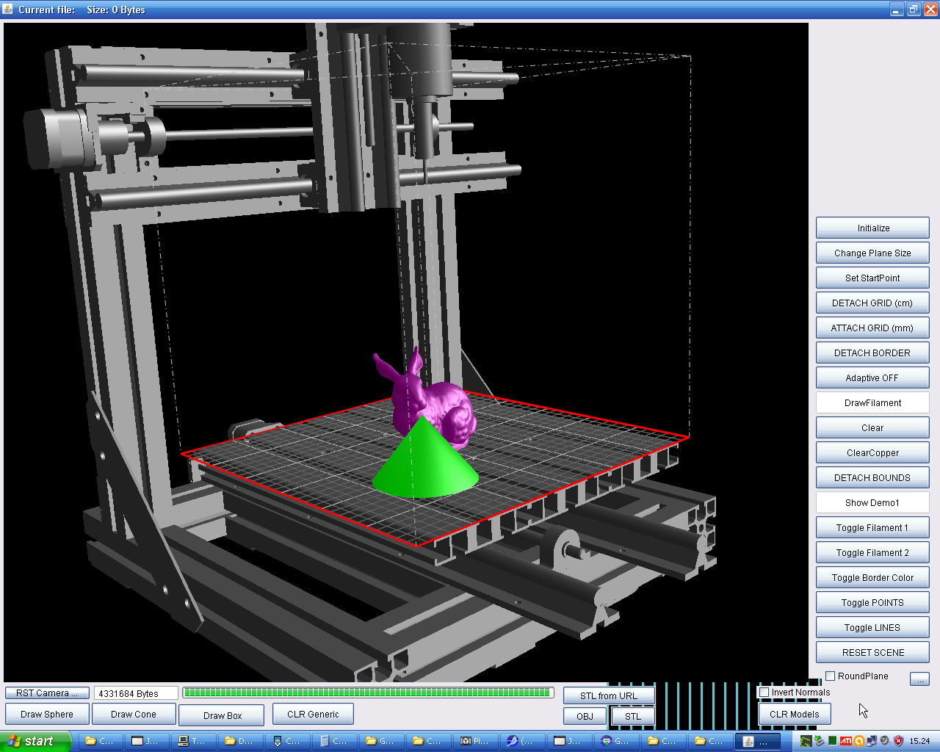Click the STL button below STL from URL

pyautogui.click(x=633, y=716)
